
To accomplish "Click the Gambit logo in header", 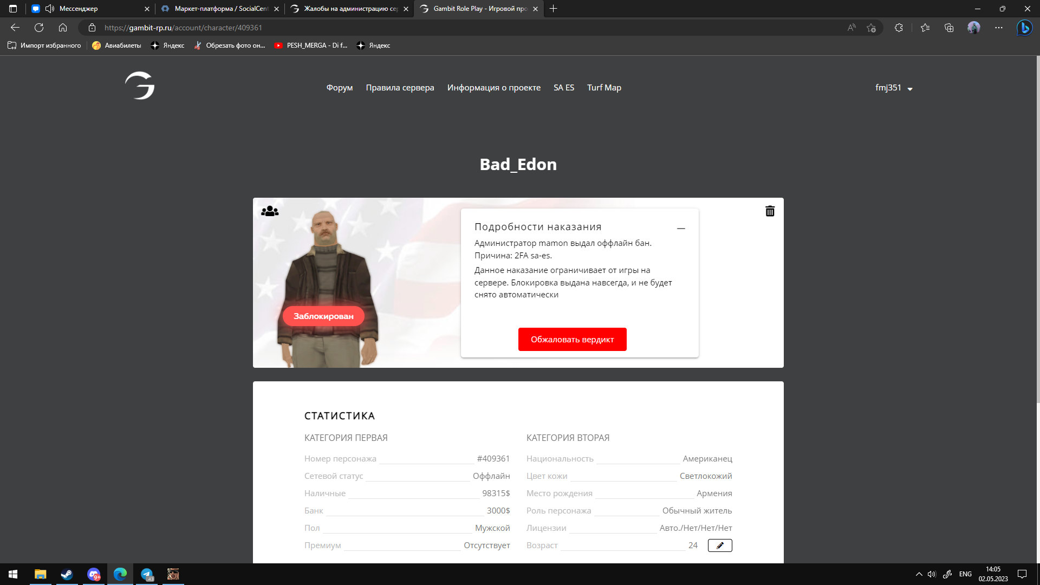I will (x=140, y=86).
